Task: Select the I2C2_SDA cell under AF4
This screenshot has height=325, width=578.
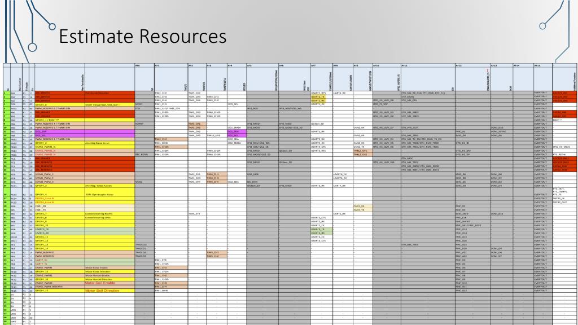Action: [237, 139]
